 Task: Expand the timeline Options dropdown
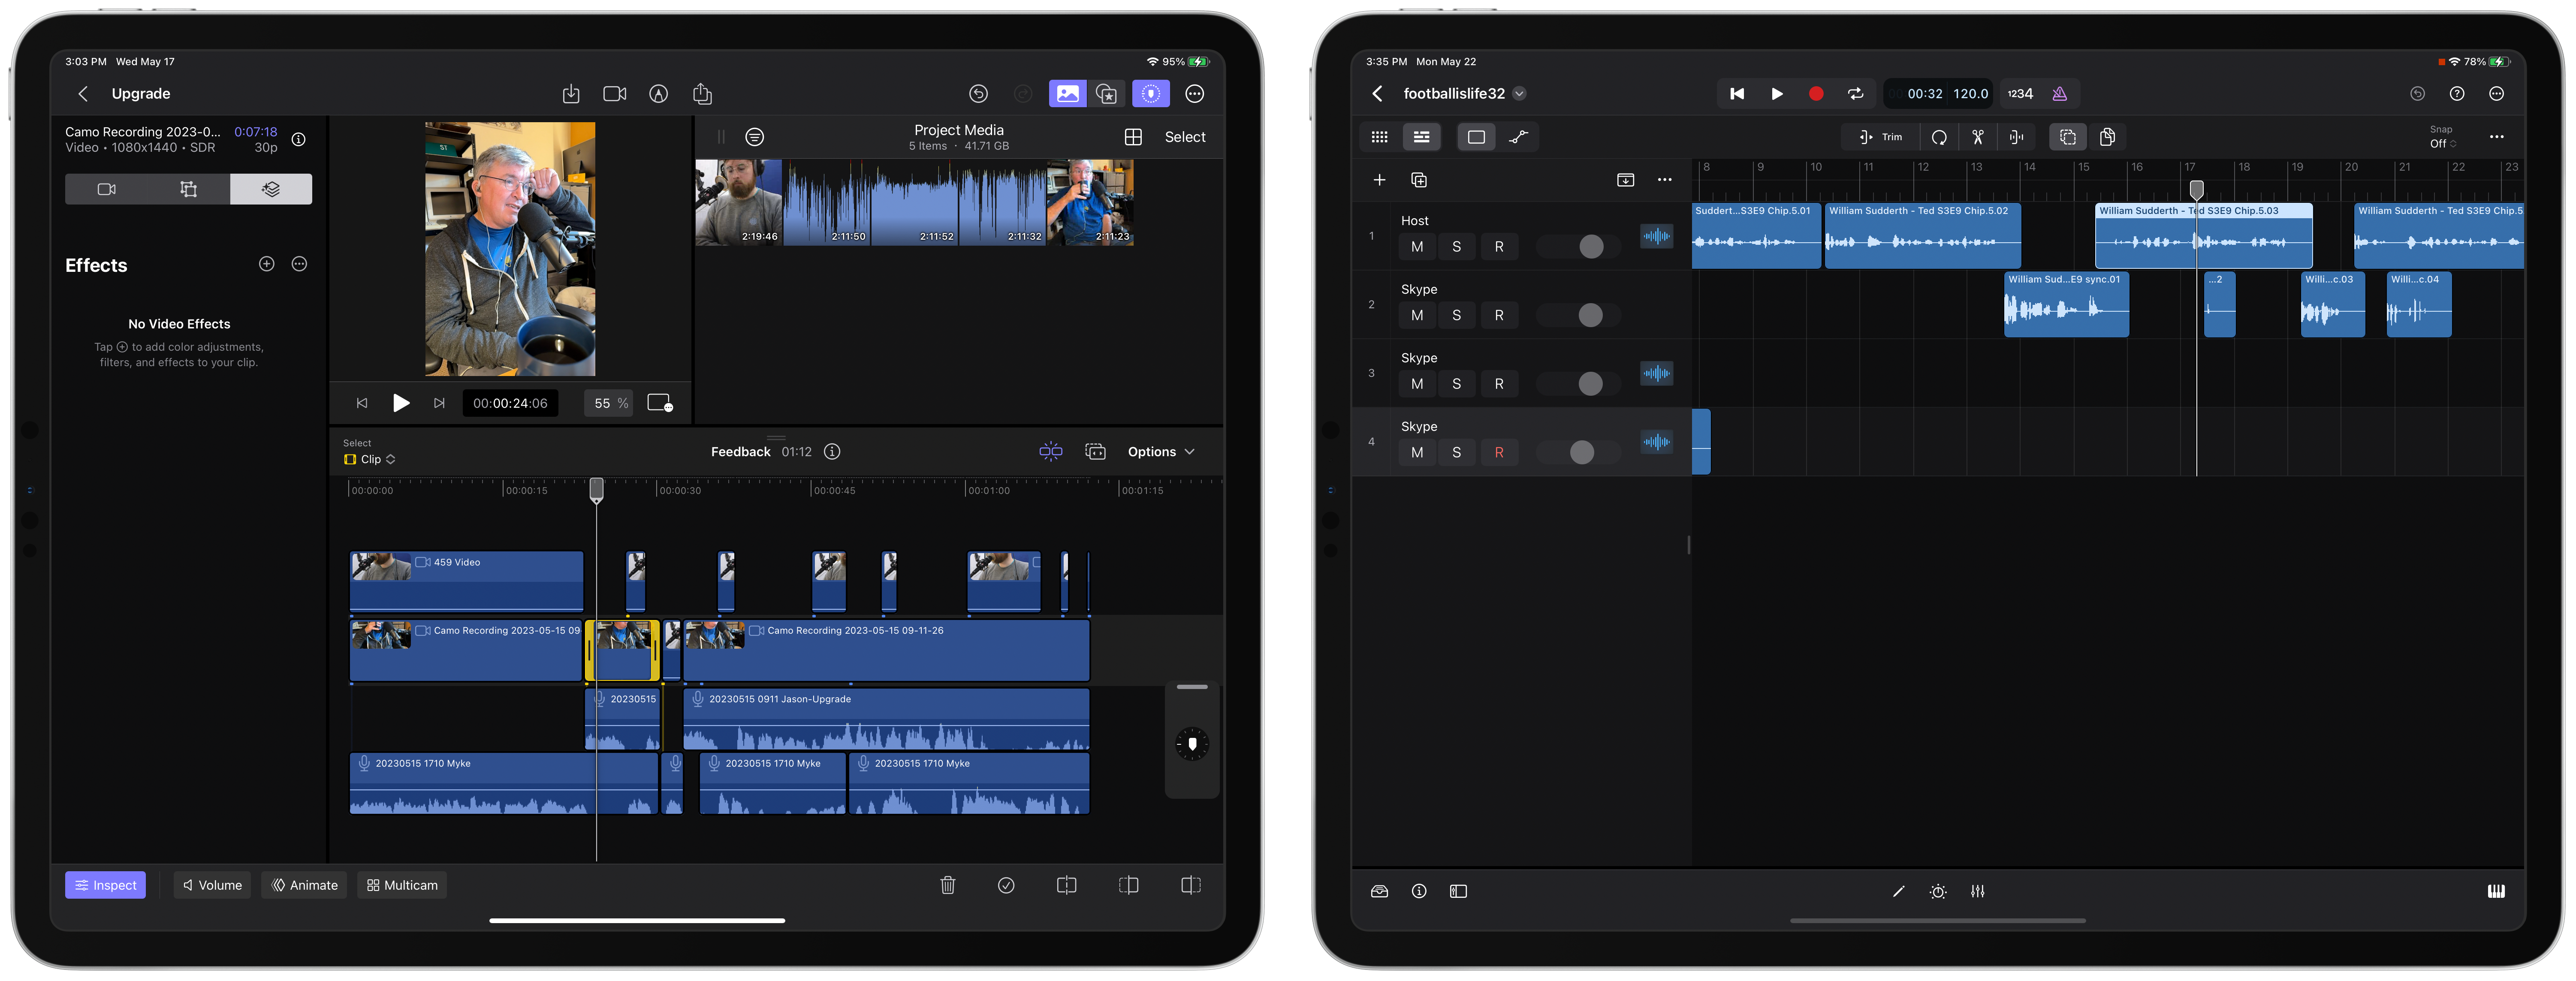tap(1160, 452)
